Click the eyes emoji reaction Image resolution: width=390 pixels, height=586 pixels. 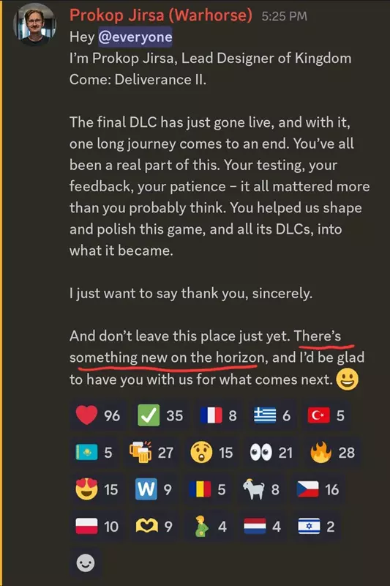(x=271, y=452)
